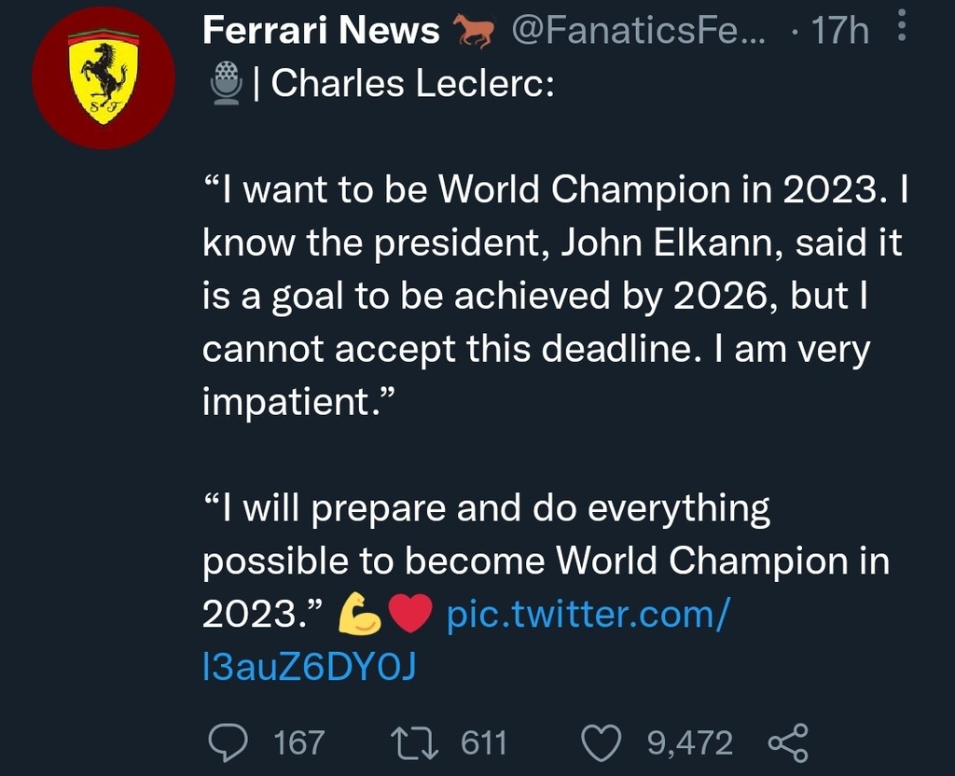Click the flexed bicep emoji
Image resolution: width=955 pixels, height=776 pixels.
pyautogui.click(x=358, y=615)
